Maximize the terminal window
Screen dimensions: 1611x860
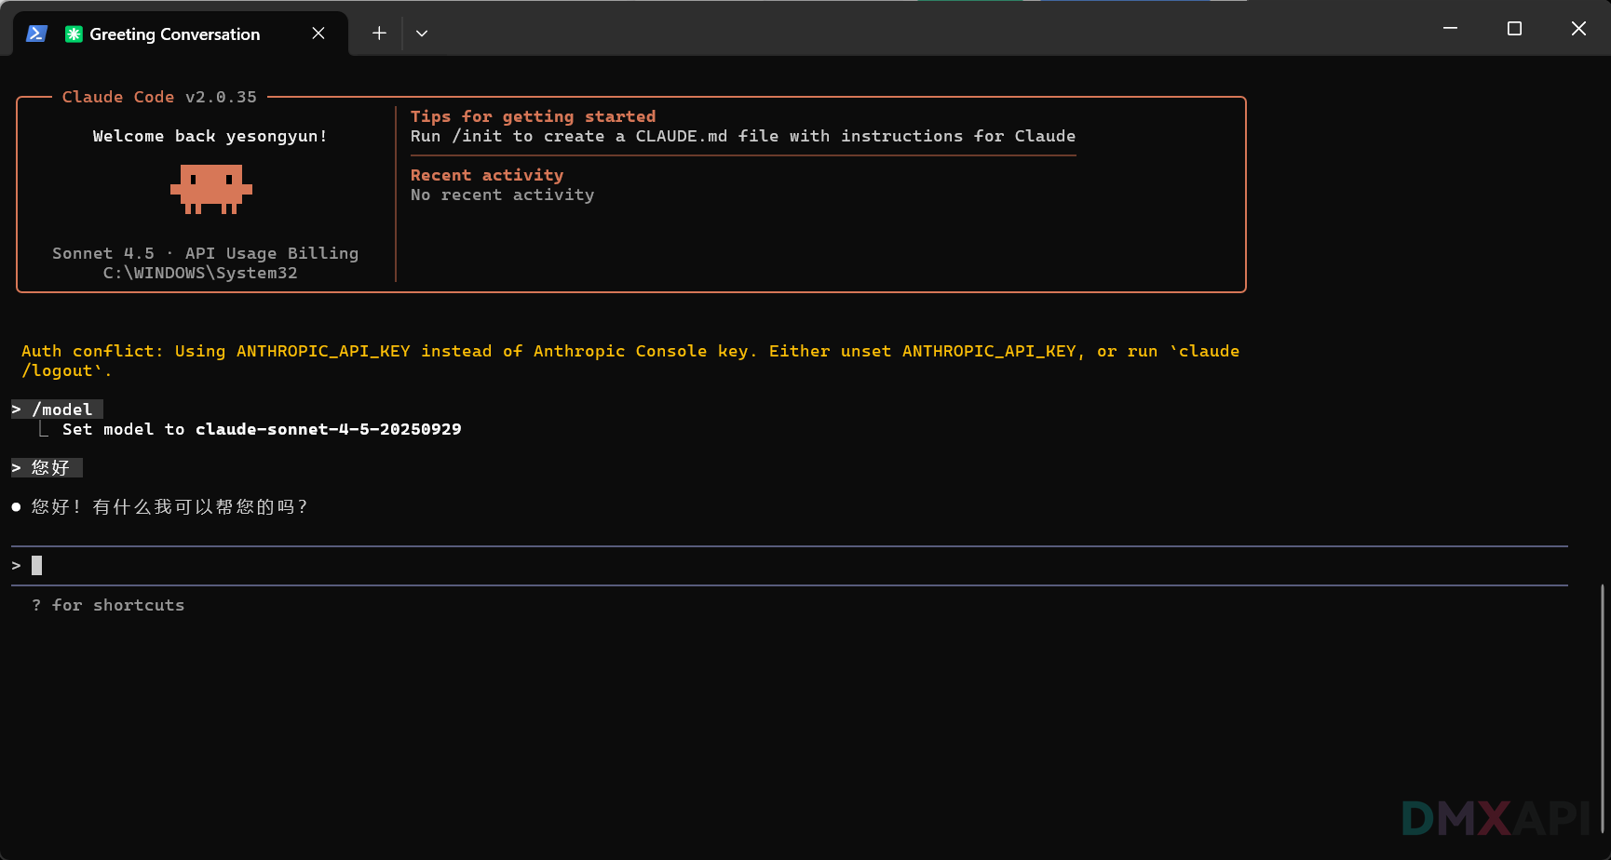1514,29
